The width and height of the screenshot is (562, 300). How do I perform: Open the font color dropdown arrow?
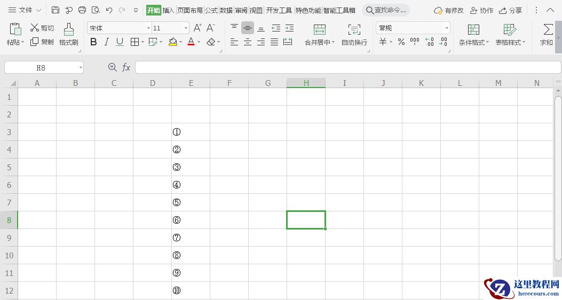click(x=199, y=42)
